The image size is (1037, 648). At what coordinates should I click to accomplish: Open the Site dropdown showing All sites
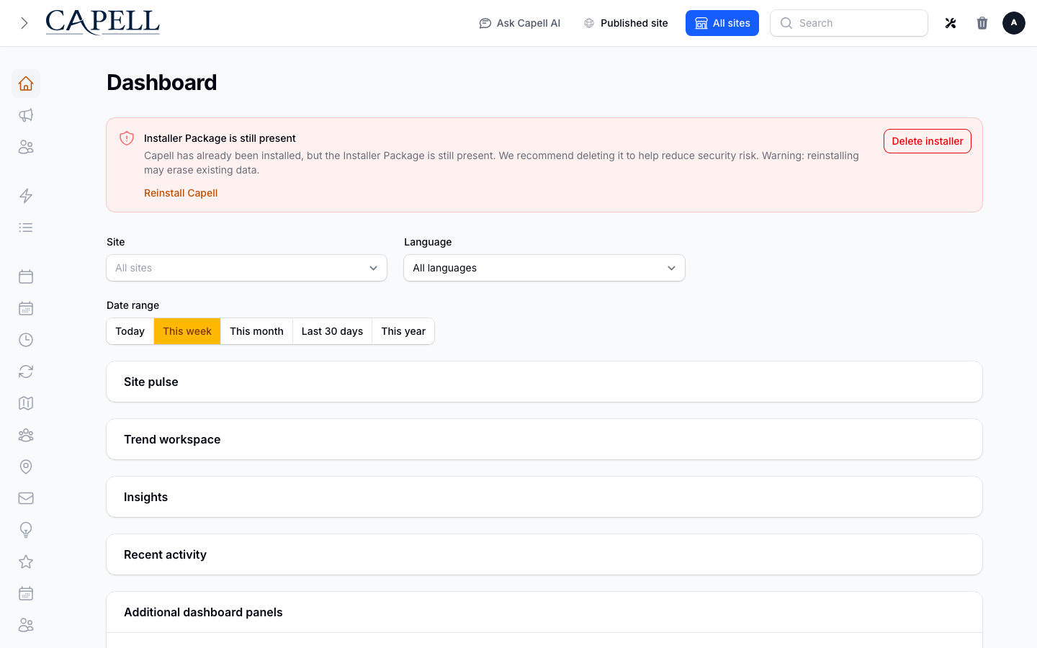pyautogui.click(x=247, y=268)
